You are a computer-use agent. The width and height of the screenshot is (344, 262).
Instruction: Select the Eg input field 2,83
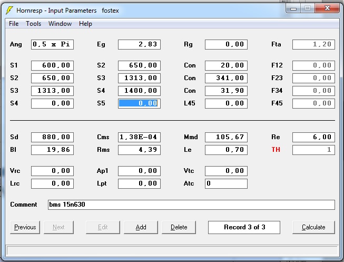(139, 45)
